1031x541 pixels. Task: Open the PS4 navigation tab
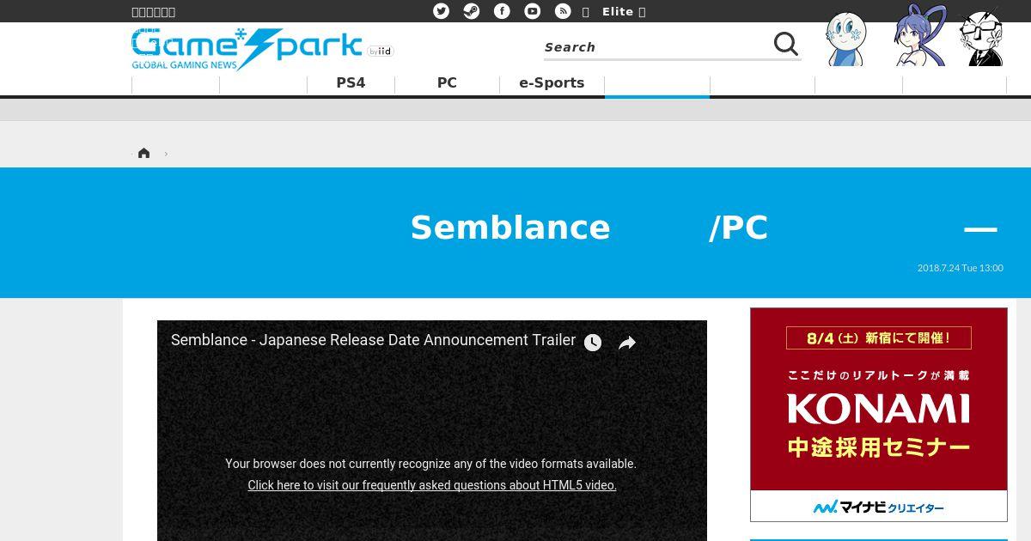(x=351, y=83)
